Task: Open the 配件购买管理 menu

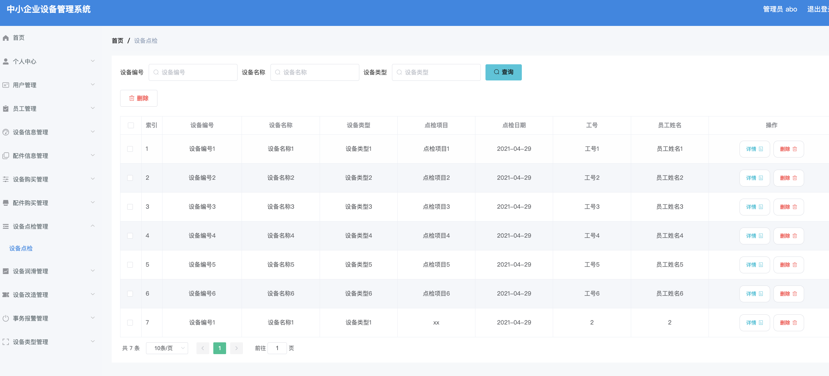Action: 50,203
